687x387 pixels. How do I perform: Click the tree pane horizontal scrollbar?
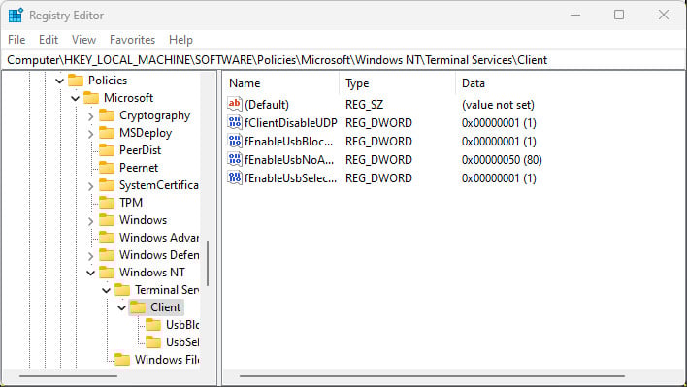click(68, 376)
